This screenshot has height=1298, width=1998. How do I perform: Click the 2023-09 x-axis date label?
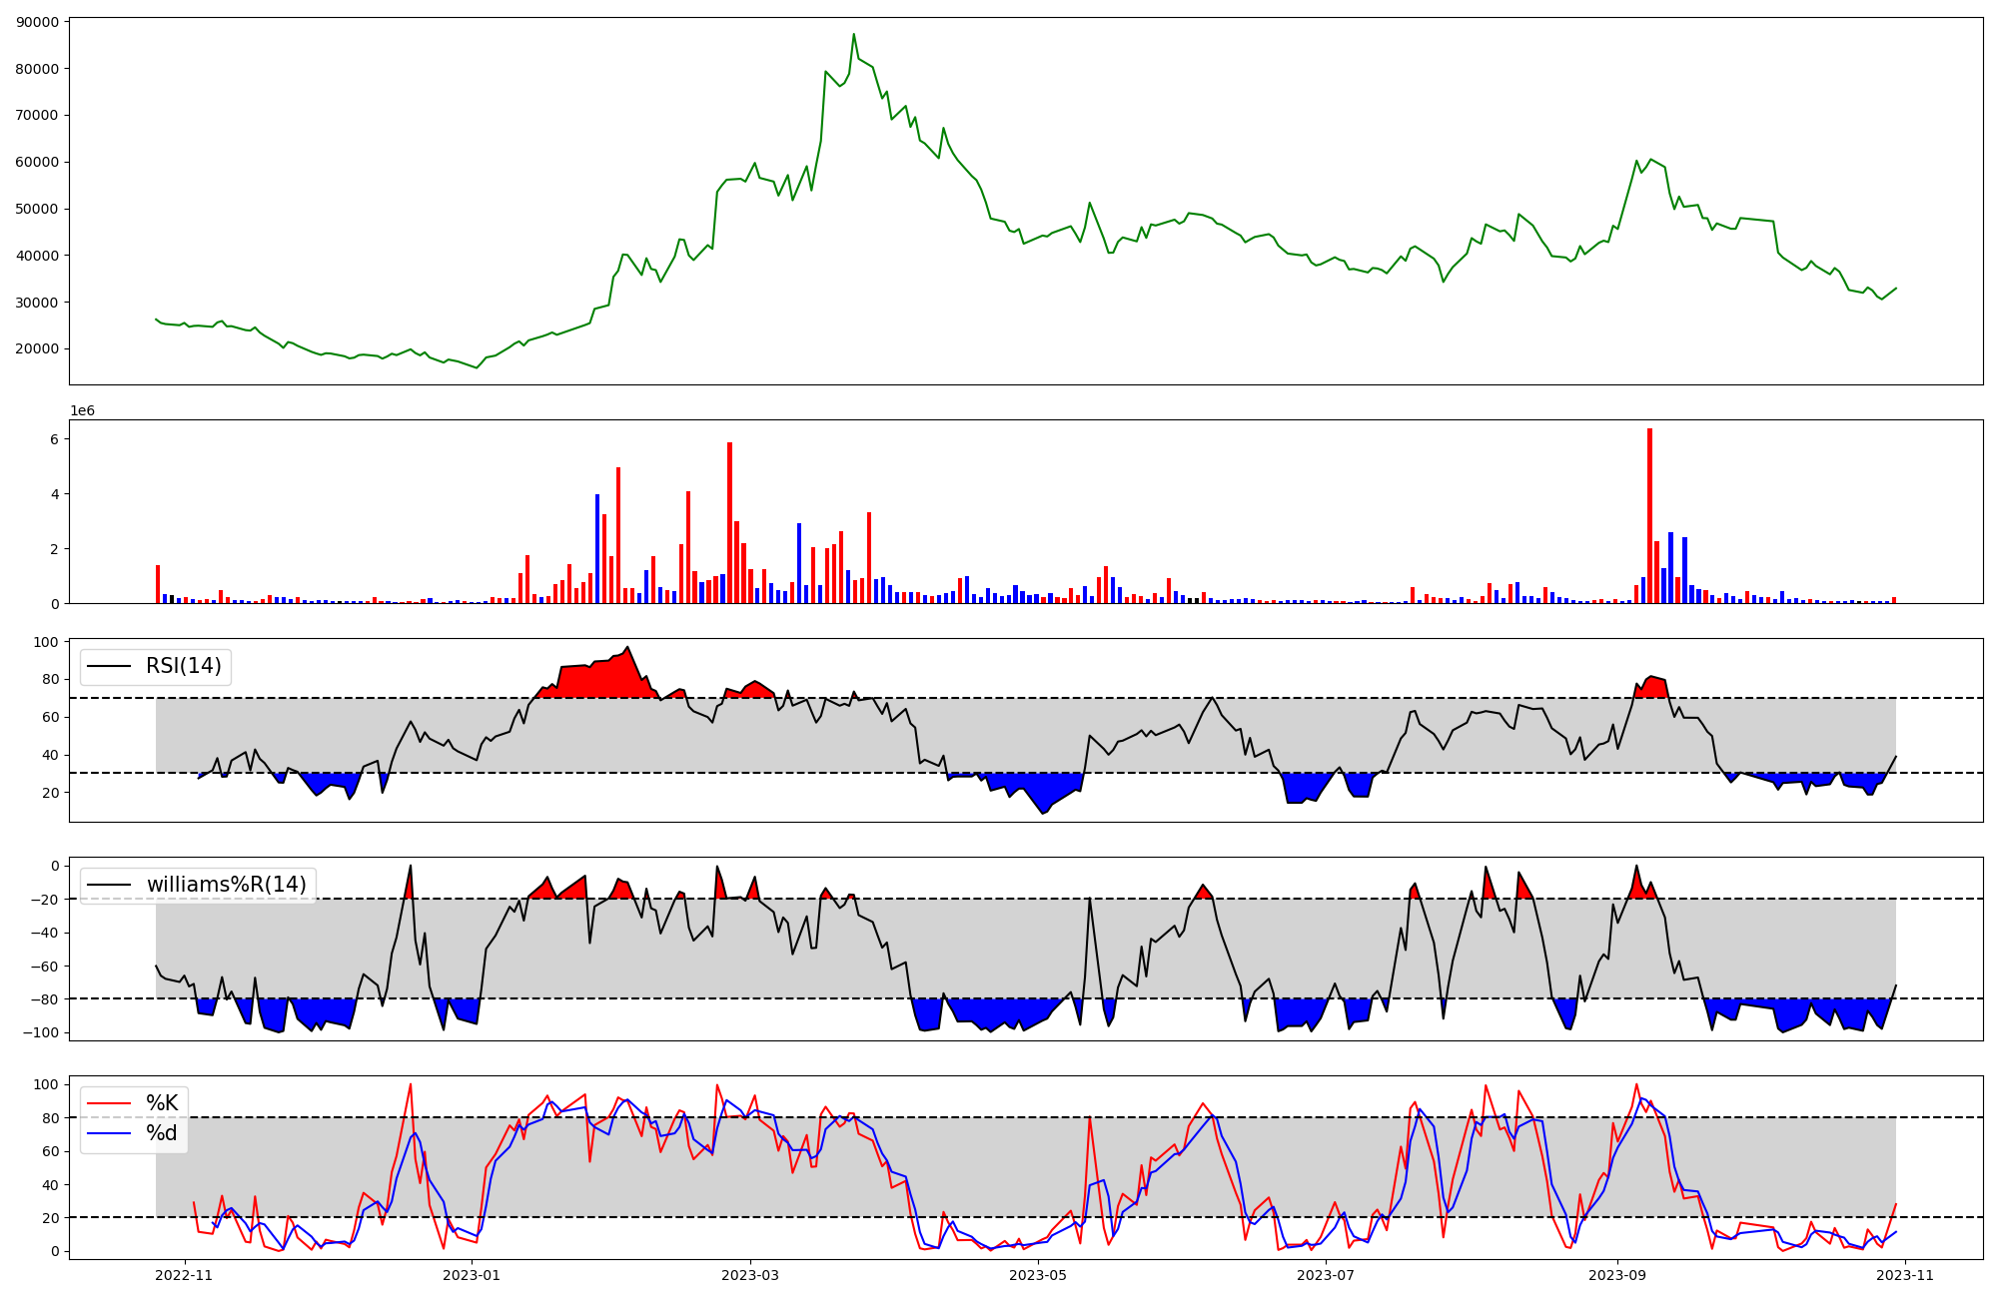pos(1617,1275)
